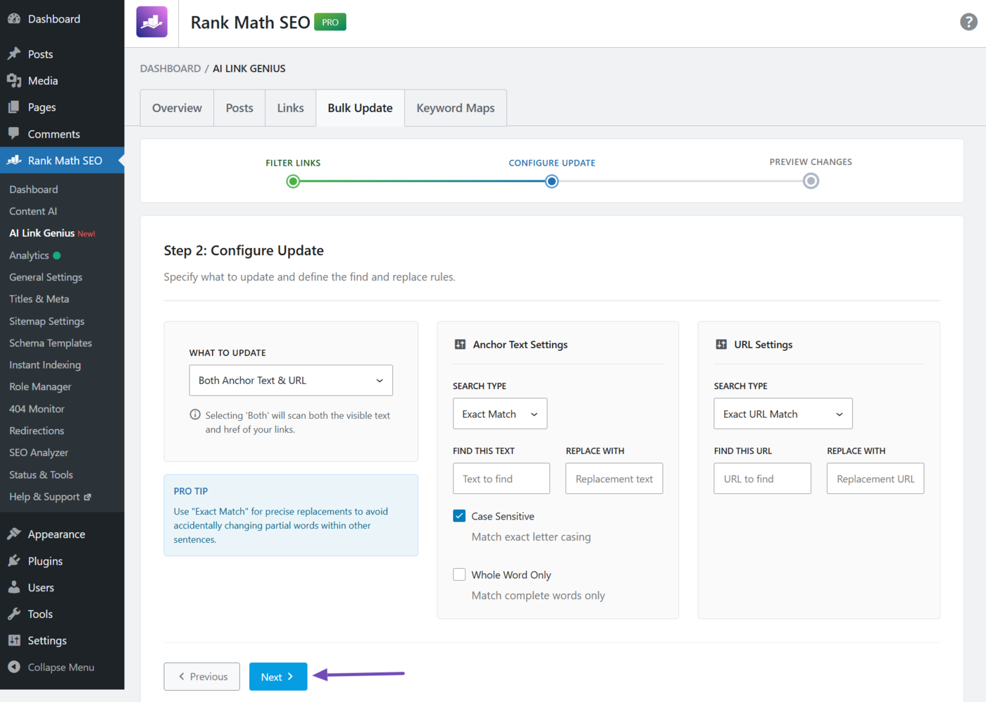Click the Plugins plug icon
986x702 pixels.
[14, 560]
